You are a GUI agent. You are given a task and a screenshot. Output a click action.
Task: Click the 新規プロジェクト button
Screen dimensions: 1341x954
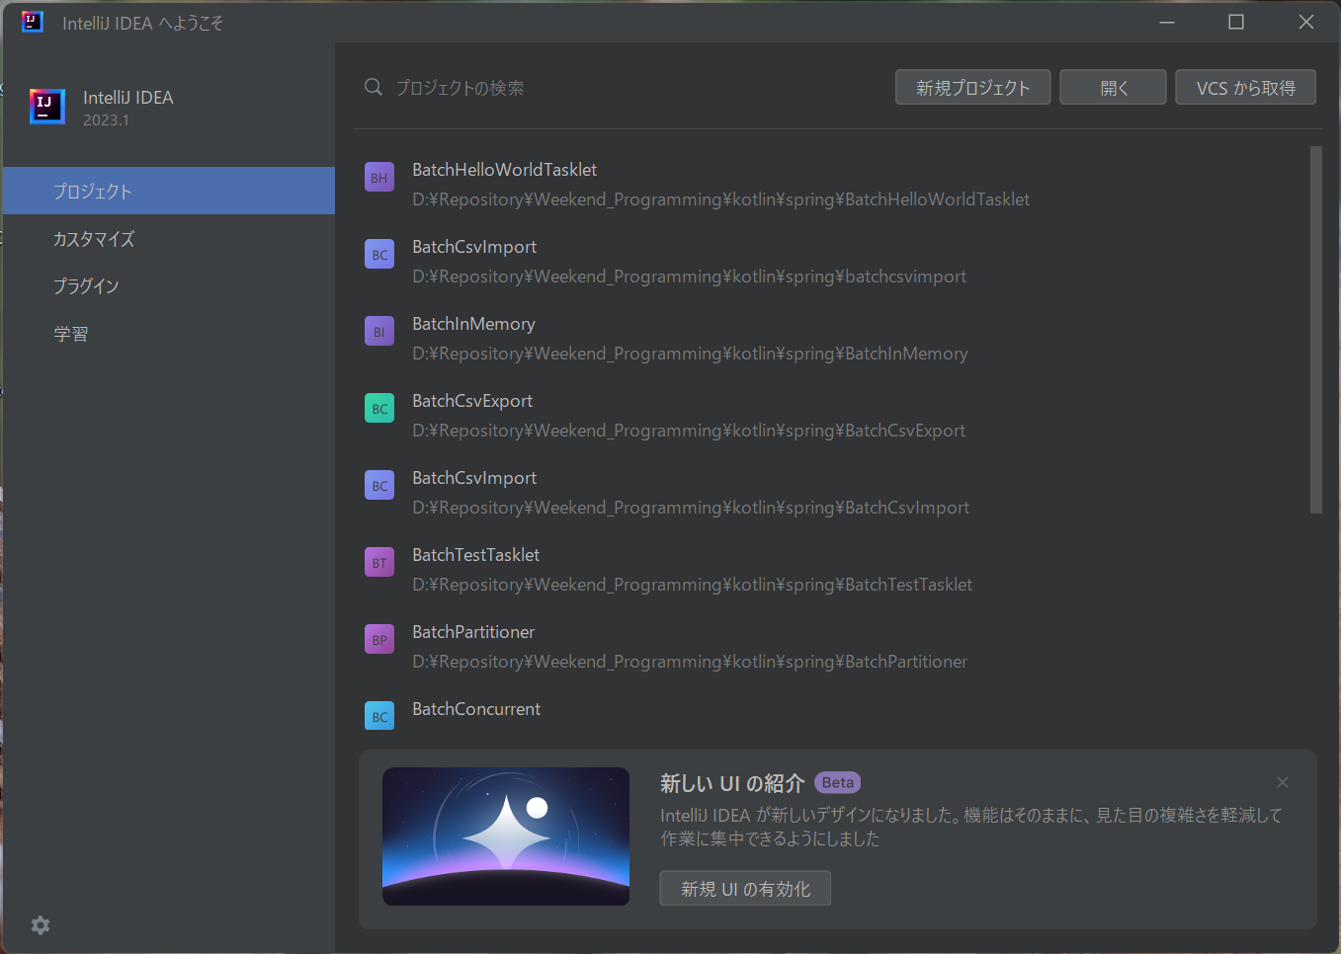(972, 87)
